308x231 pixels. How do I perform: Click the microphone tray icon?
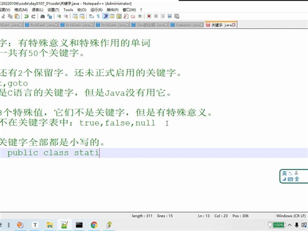[x=297, y=225]
